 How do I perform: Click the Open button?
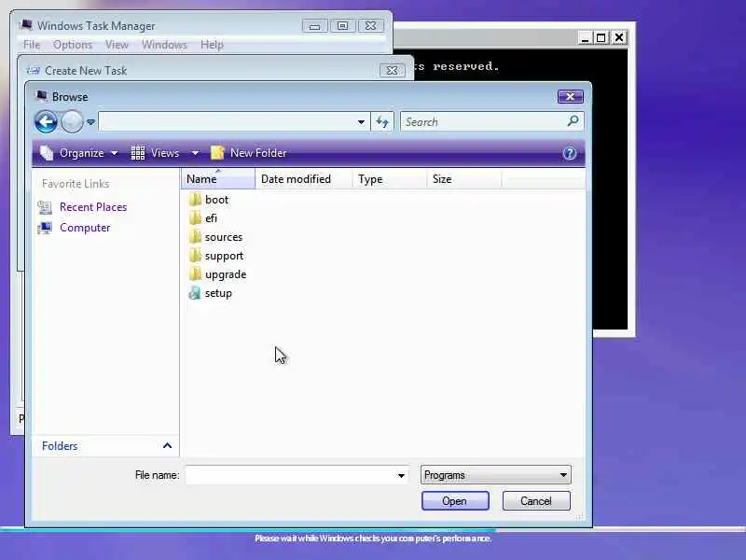pyautogui.click(x=455, y=501)
